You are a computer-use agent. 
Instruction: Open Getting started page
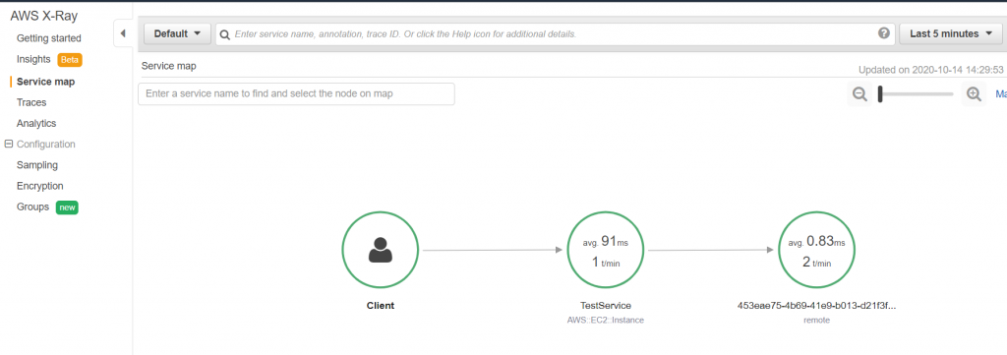click(x=49, y=38)
